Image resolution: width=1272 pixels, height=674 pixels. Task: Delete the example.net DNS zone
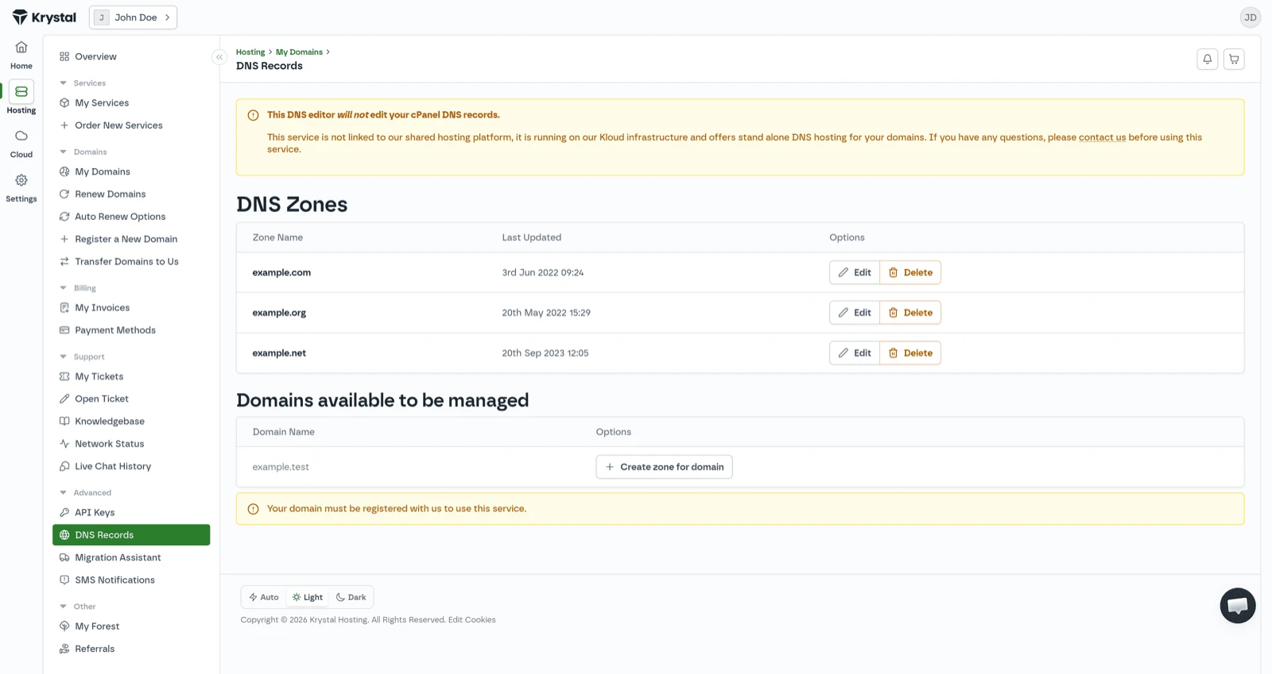point(910,353)
